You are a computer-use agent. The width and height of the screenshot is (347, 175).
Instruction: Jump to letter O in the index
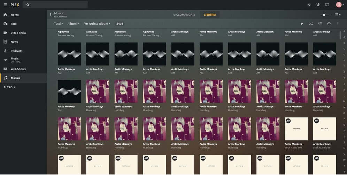[x=344, y=113]
